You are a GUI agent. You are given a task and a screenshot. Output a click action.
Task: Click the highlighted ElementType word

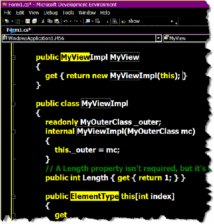coord(94,196)
